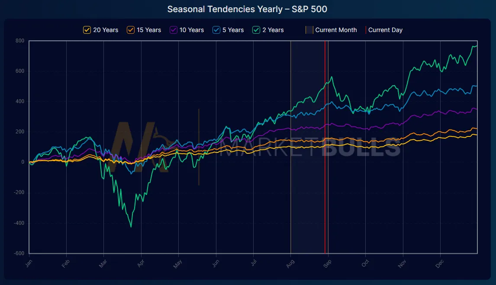
Task: Click the yellow 20 Years checkmark icon
Action: click(x=87, y=29)
